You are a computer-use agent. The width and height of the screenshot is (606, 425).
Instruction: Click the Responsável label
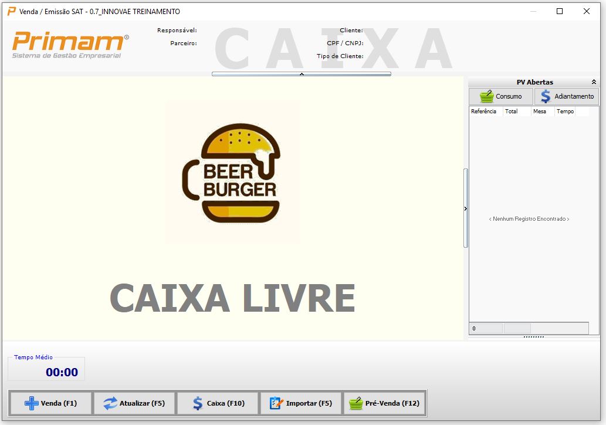pyautogui.click(x=177, y=30)
